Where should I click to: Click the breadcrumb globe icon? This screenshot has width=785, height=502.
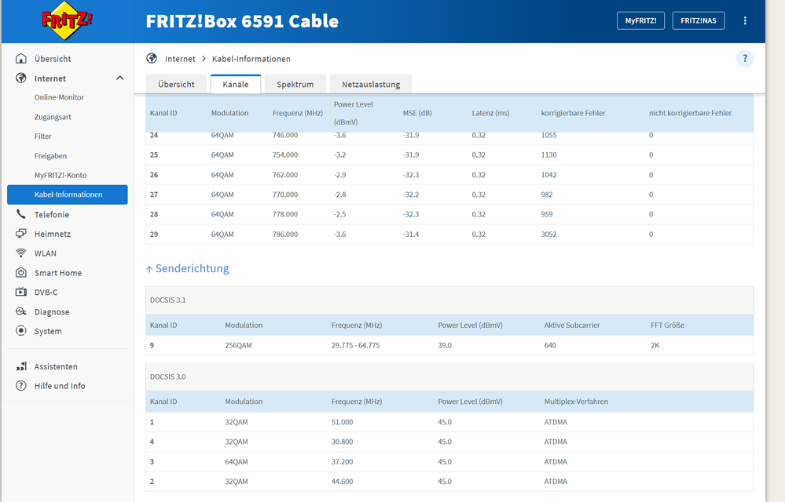click(152, 59)
